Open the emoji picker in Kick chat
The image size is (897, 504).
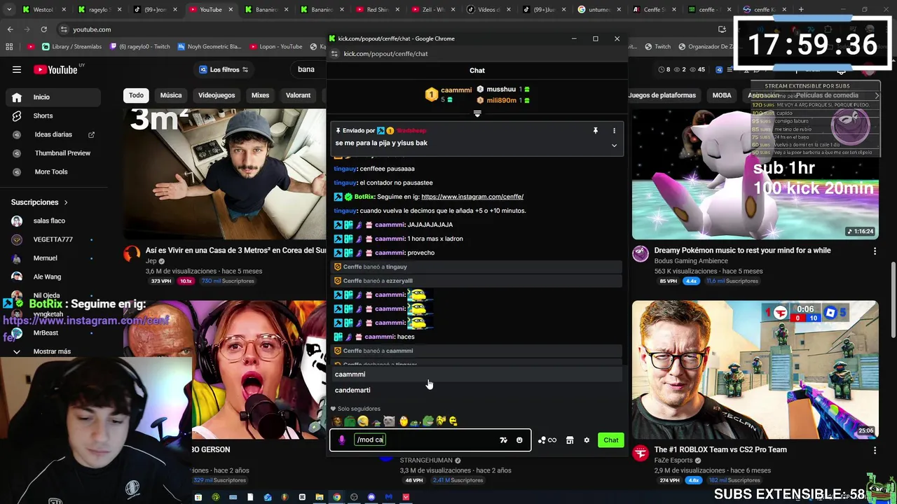coord(519,440)
